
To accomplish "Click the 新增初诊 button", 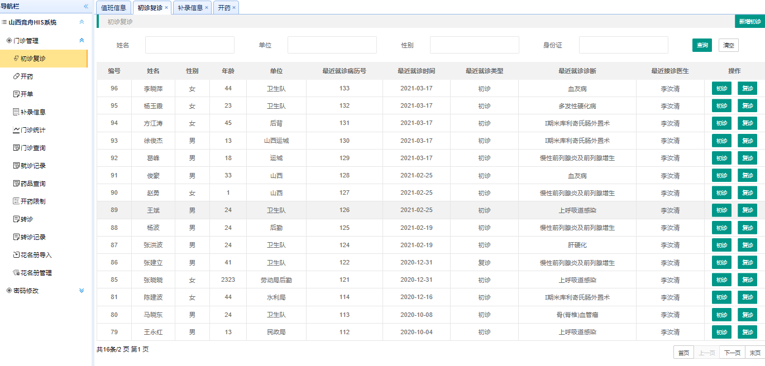I will (x=749, y=22).
